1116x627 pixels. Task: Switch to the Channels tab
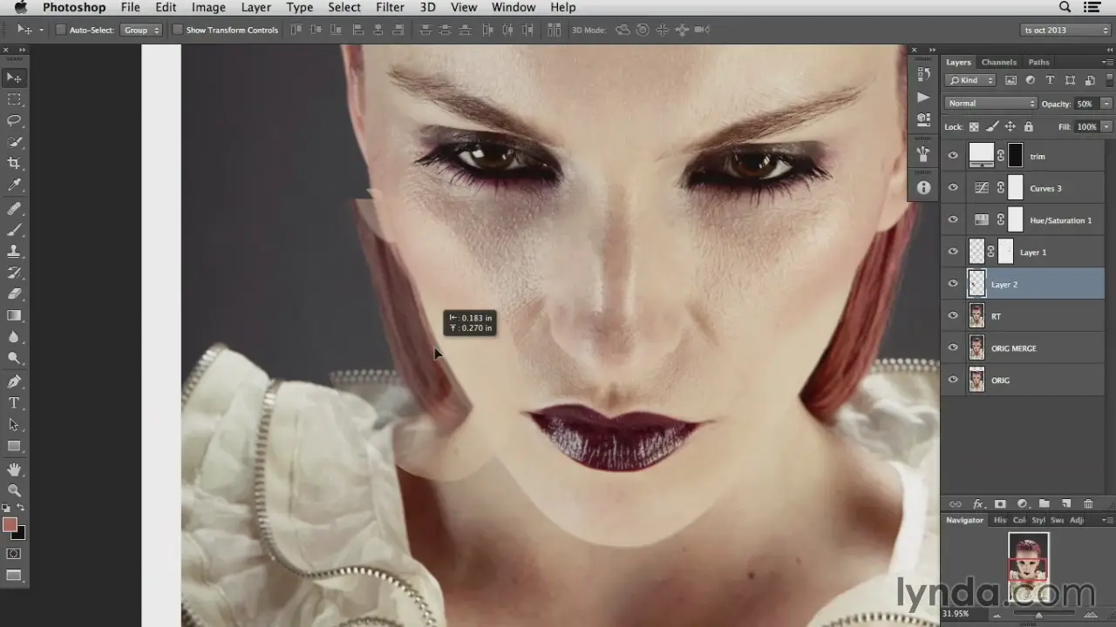998,63
